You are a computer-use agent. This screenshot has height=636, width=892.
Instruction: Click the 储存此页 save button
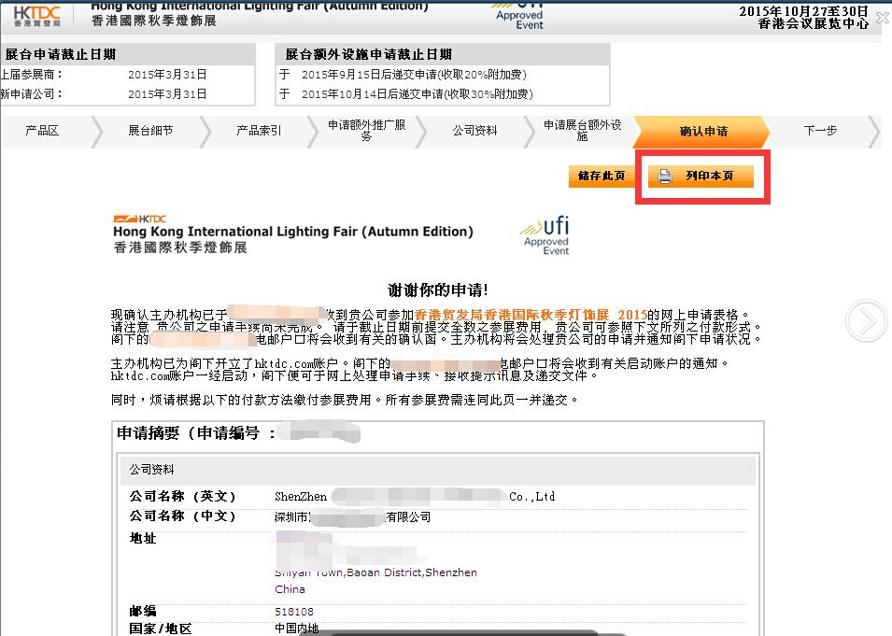coord(602,176)
